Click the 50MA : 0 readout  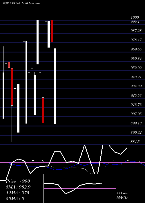coord(15,198)
